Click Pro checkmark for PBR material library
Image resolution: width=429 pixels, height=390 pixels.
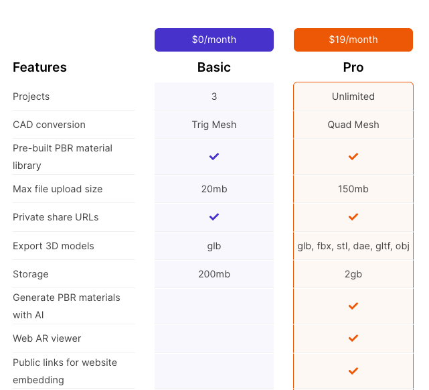click(353, 156)
